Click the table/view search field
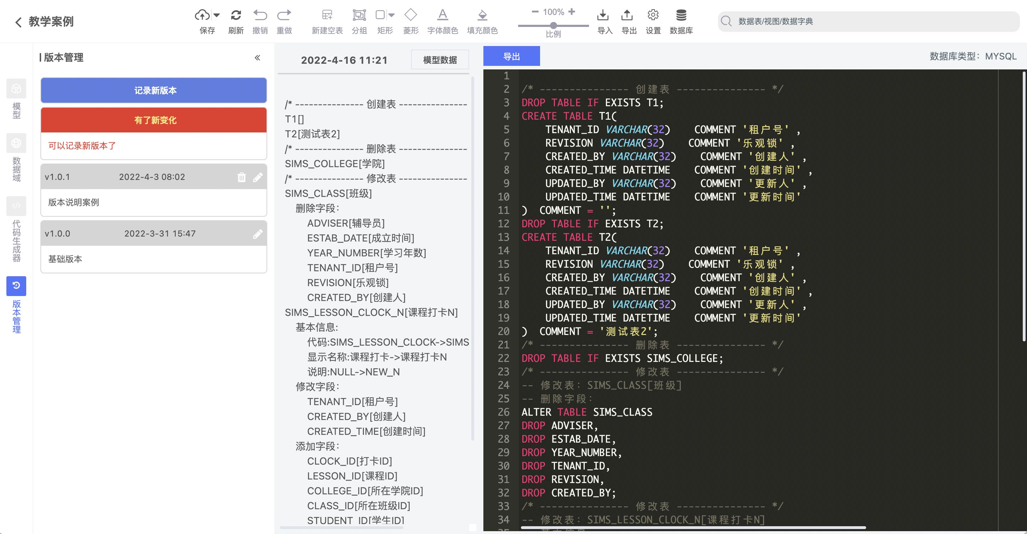Viewport: 1027px width, 534px height. 869,21
